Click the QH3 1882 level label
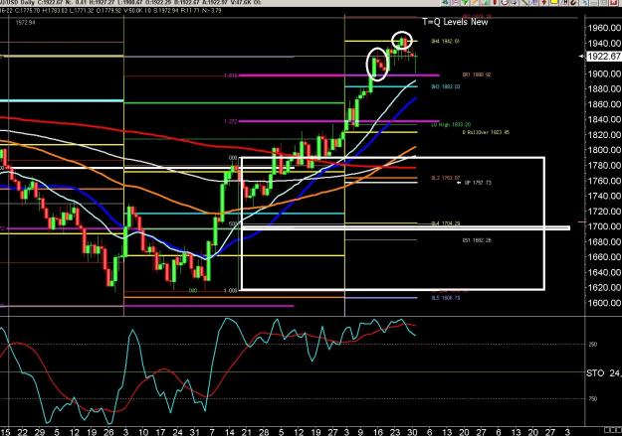 tap(446, 86)
